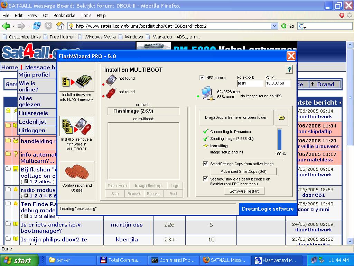Open folder icon next to Drag&Drop area
This screenshot has width=354, height=266.
[281, 118]
